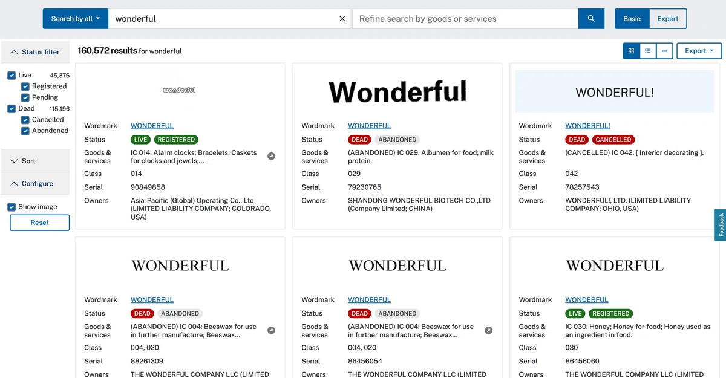Toggle the Show image checkbox
Viewport: 726px width, 378px height.
click(11, 207)
